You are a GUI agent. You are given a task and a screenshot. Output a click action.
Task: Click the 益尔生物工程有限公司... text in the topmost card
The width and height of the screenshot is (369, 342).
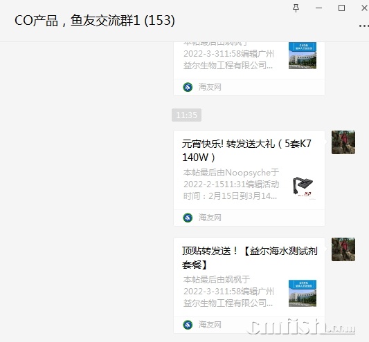(x=228, y=66)
